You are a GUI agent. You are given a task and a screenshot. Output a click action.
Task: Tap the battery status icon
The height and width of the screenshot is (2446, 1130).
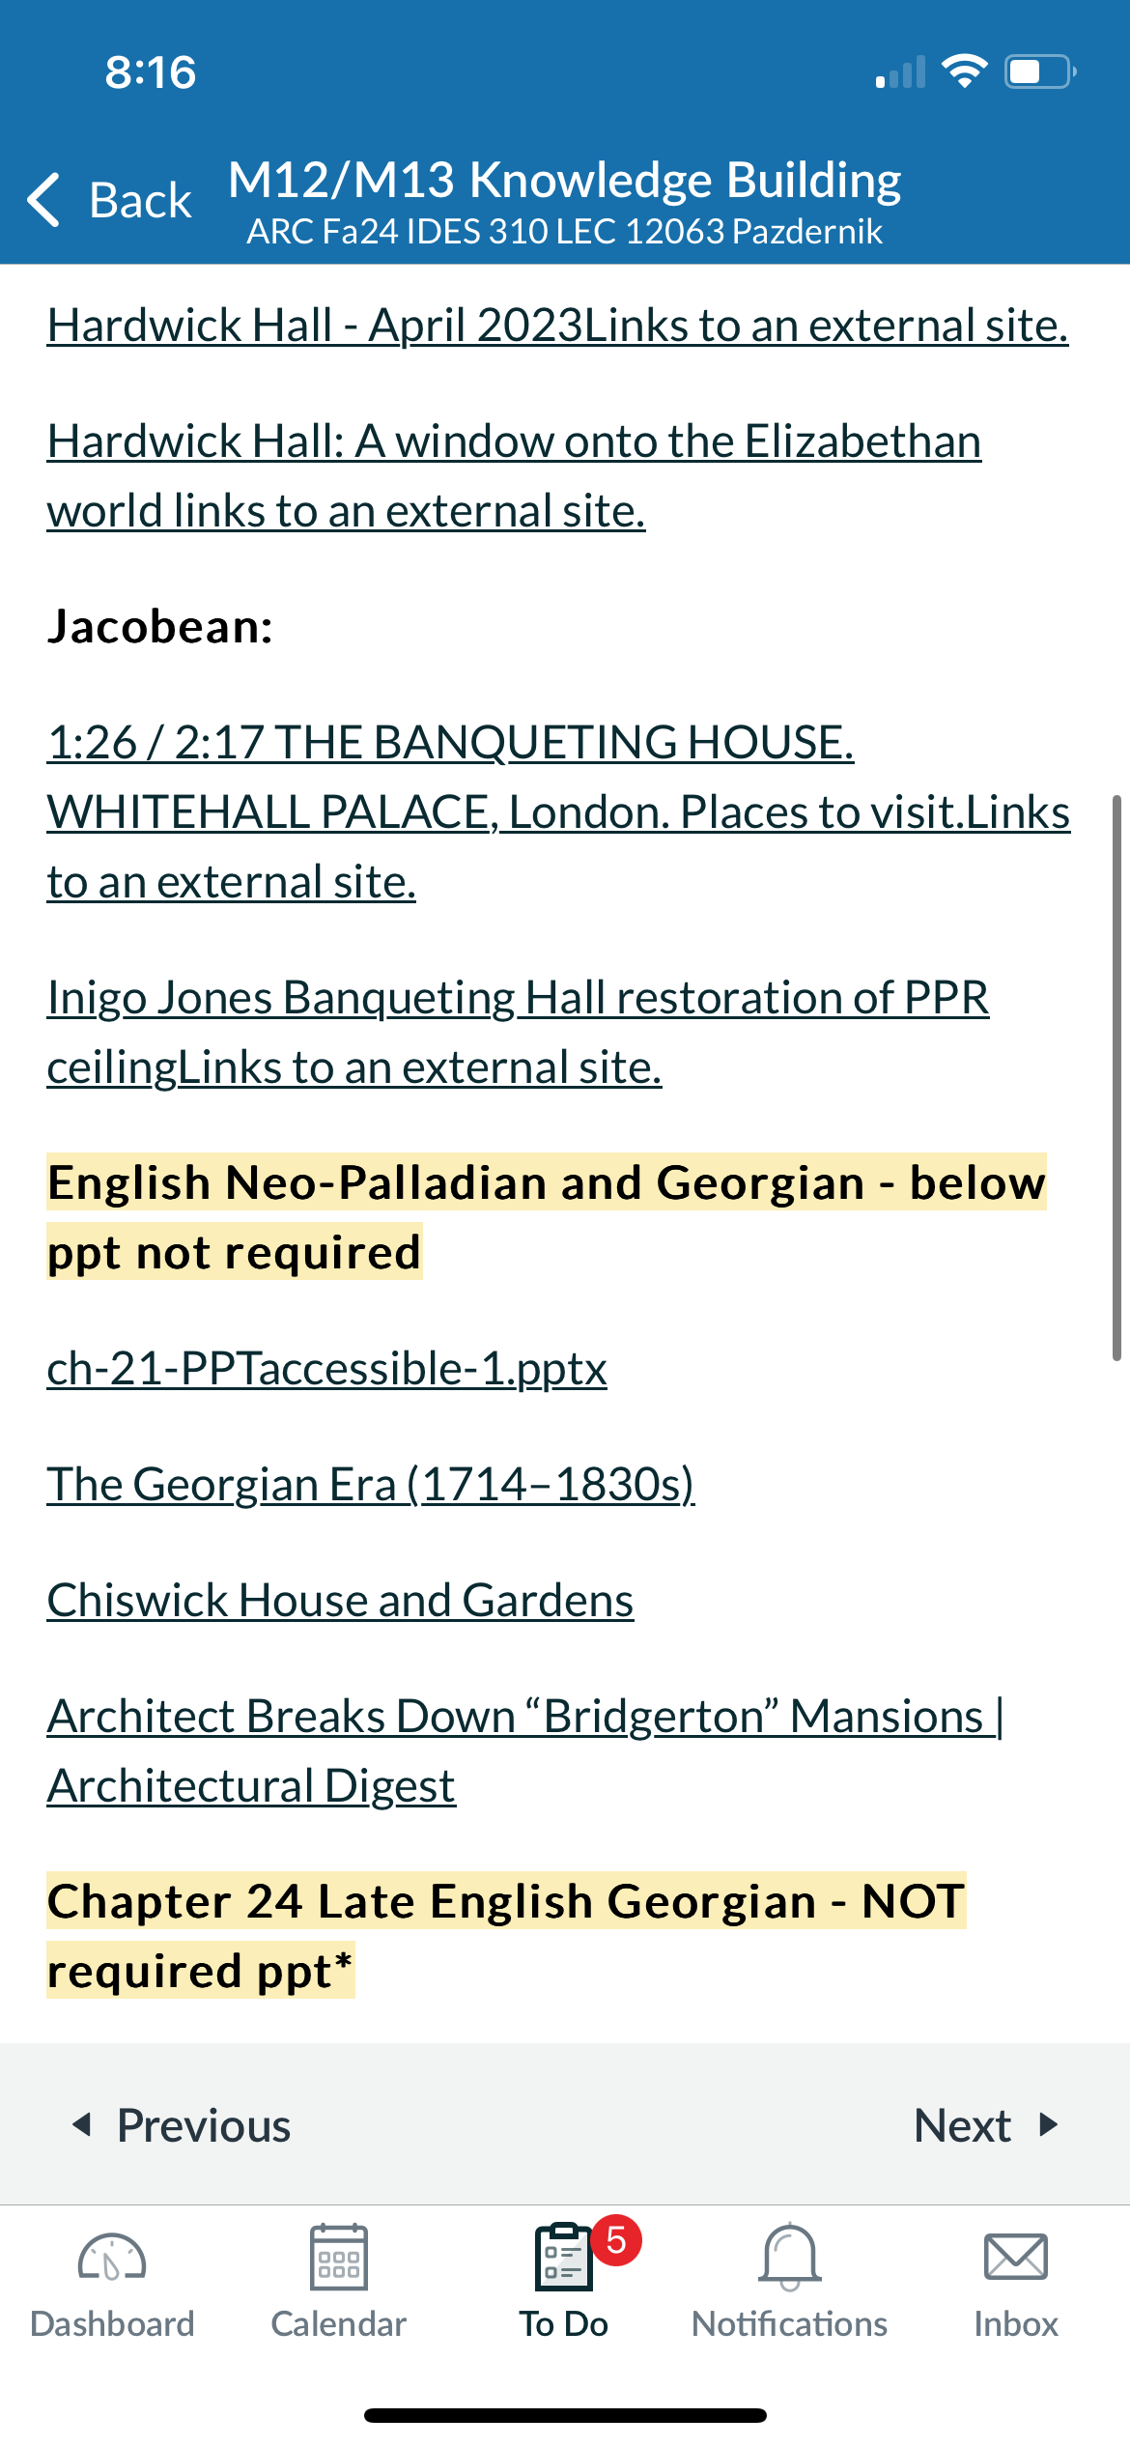[1041, 71]
